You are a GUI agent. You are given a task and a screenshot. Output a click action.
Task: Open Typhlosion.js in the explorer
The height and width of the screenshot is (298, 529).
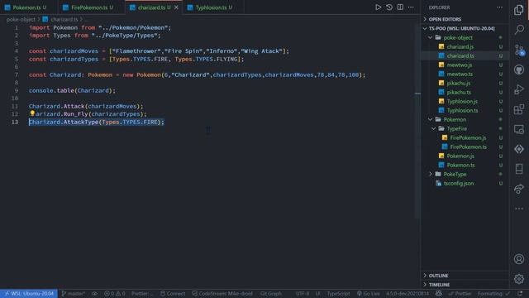462,101
